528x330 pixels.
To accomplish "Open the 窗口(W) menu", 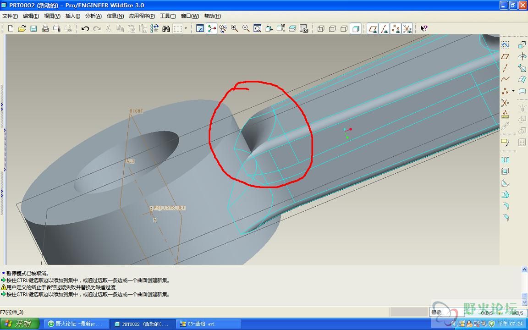I will 190,16.
